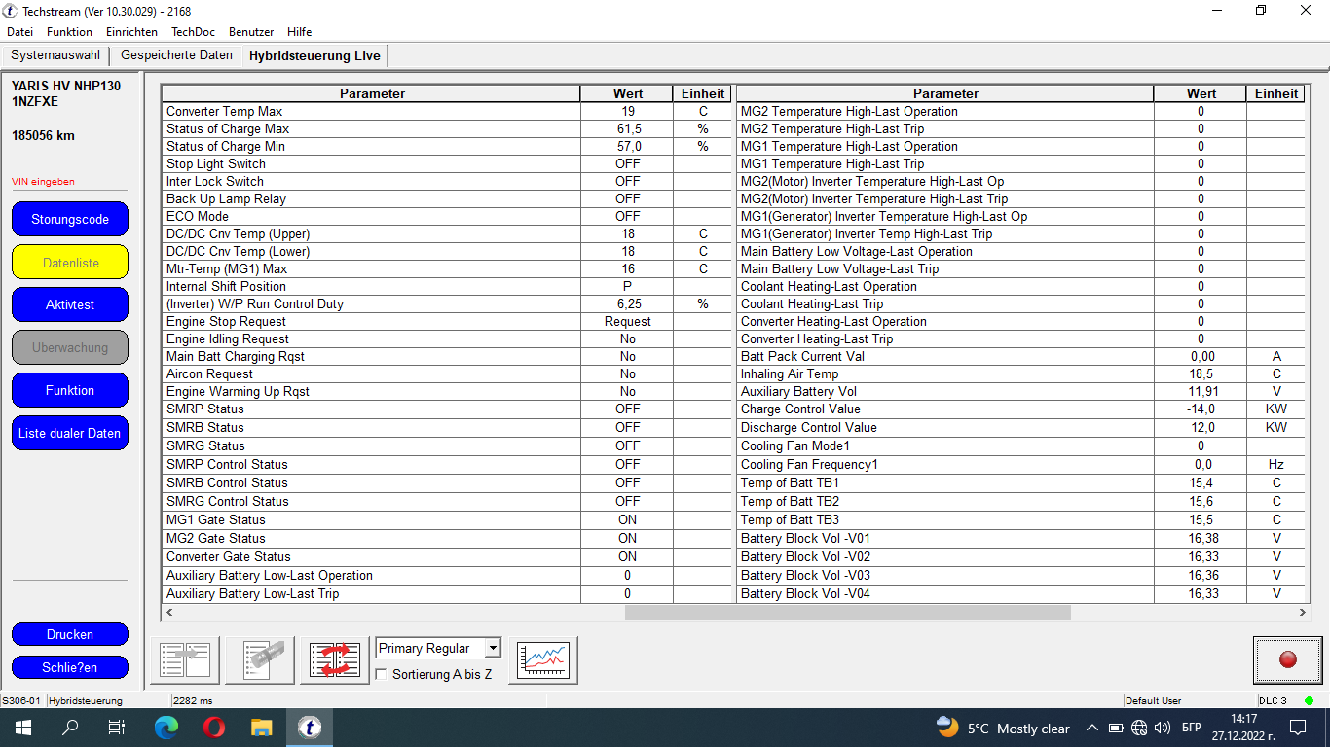Click the swap lists red arrows icon
Image resolution: width=1330 pixels, height=747 pixels.
334,660
